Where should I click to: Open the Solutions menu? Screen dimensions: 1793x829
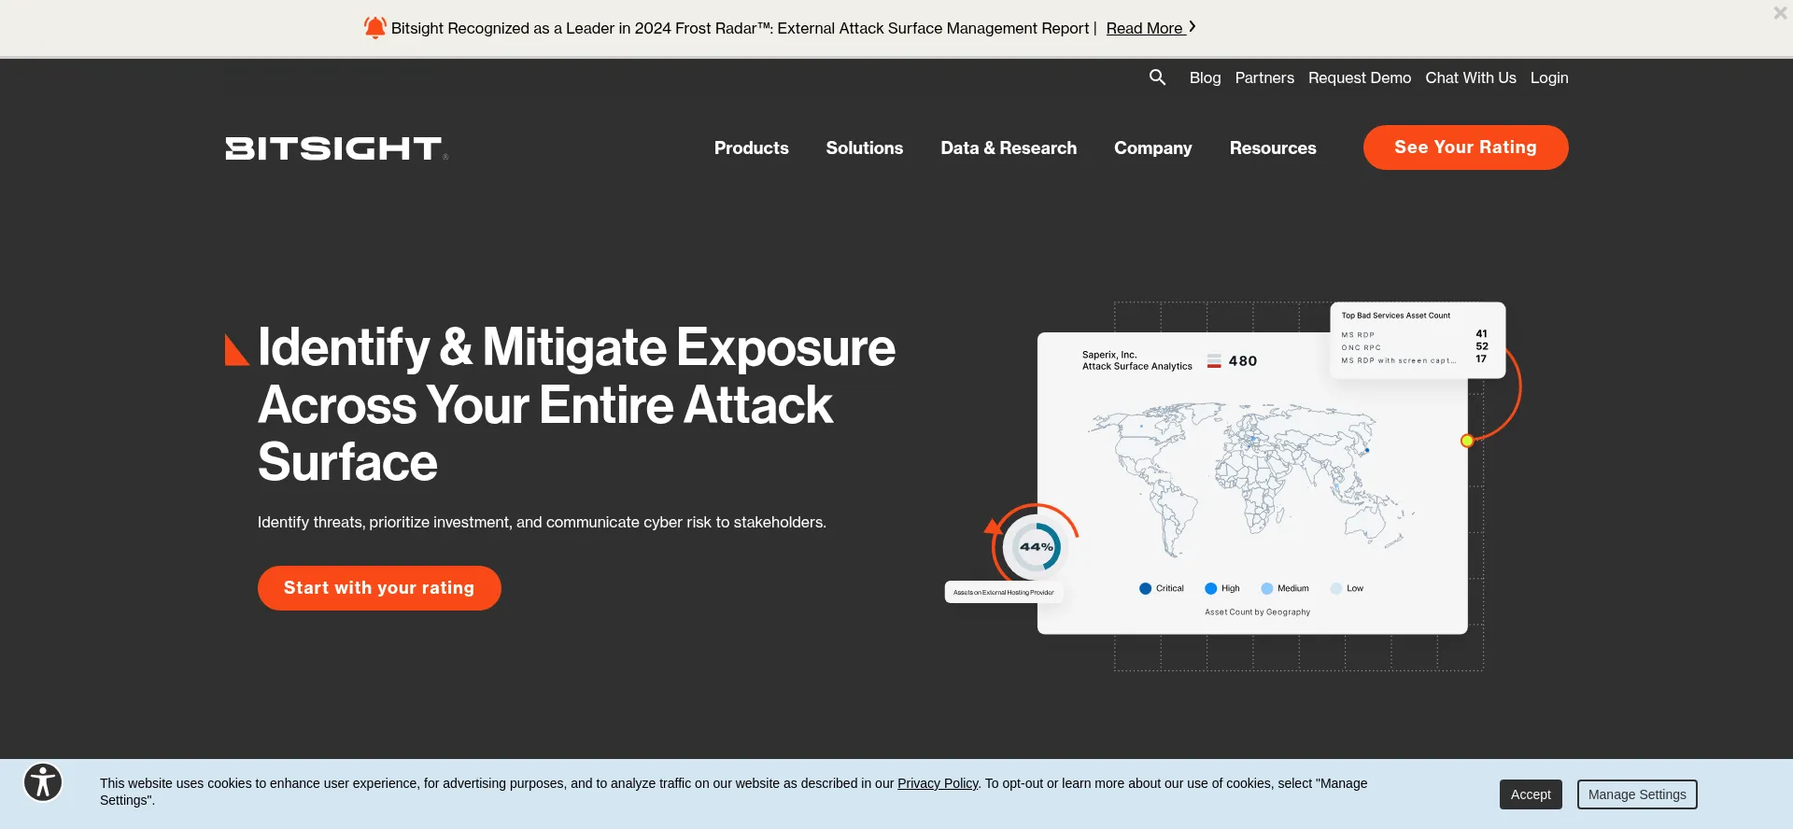[x=864, y=148]
